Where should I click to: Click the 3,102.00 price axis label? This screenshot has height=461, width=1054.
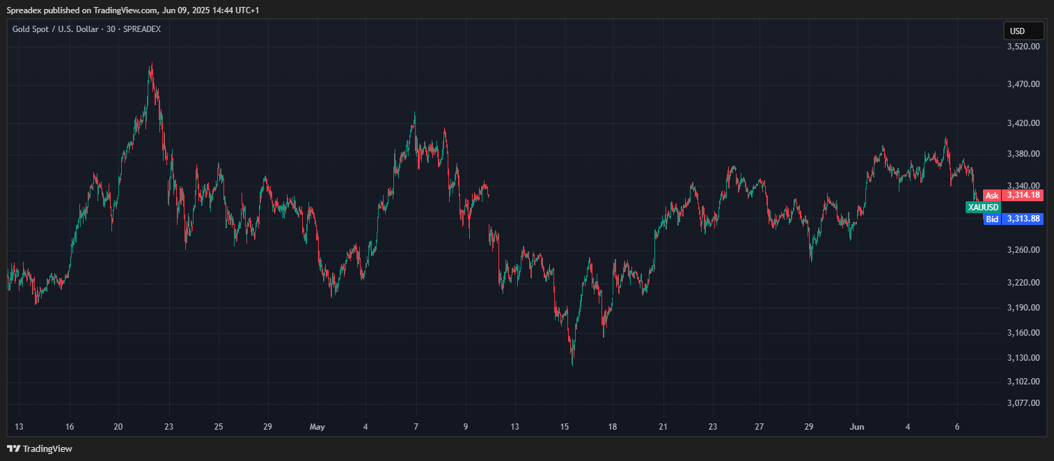1023,382
